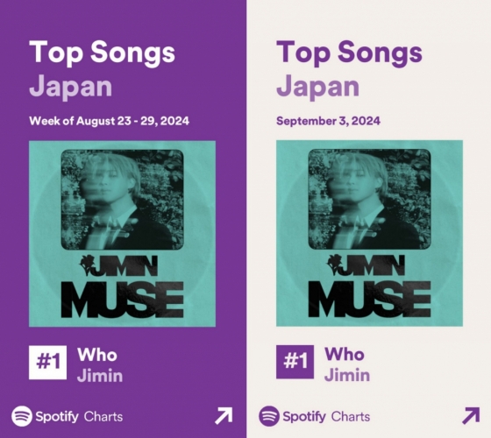Click the white Top Songs heading
Screen dimensions: 491x438
[x=102, y=53]
